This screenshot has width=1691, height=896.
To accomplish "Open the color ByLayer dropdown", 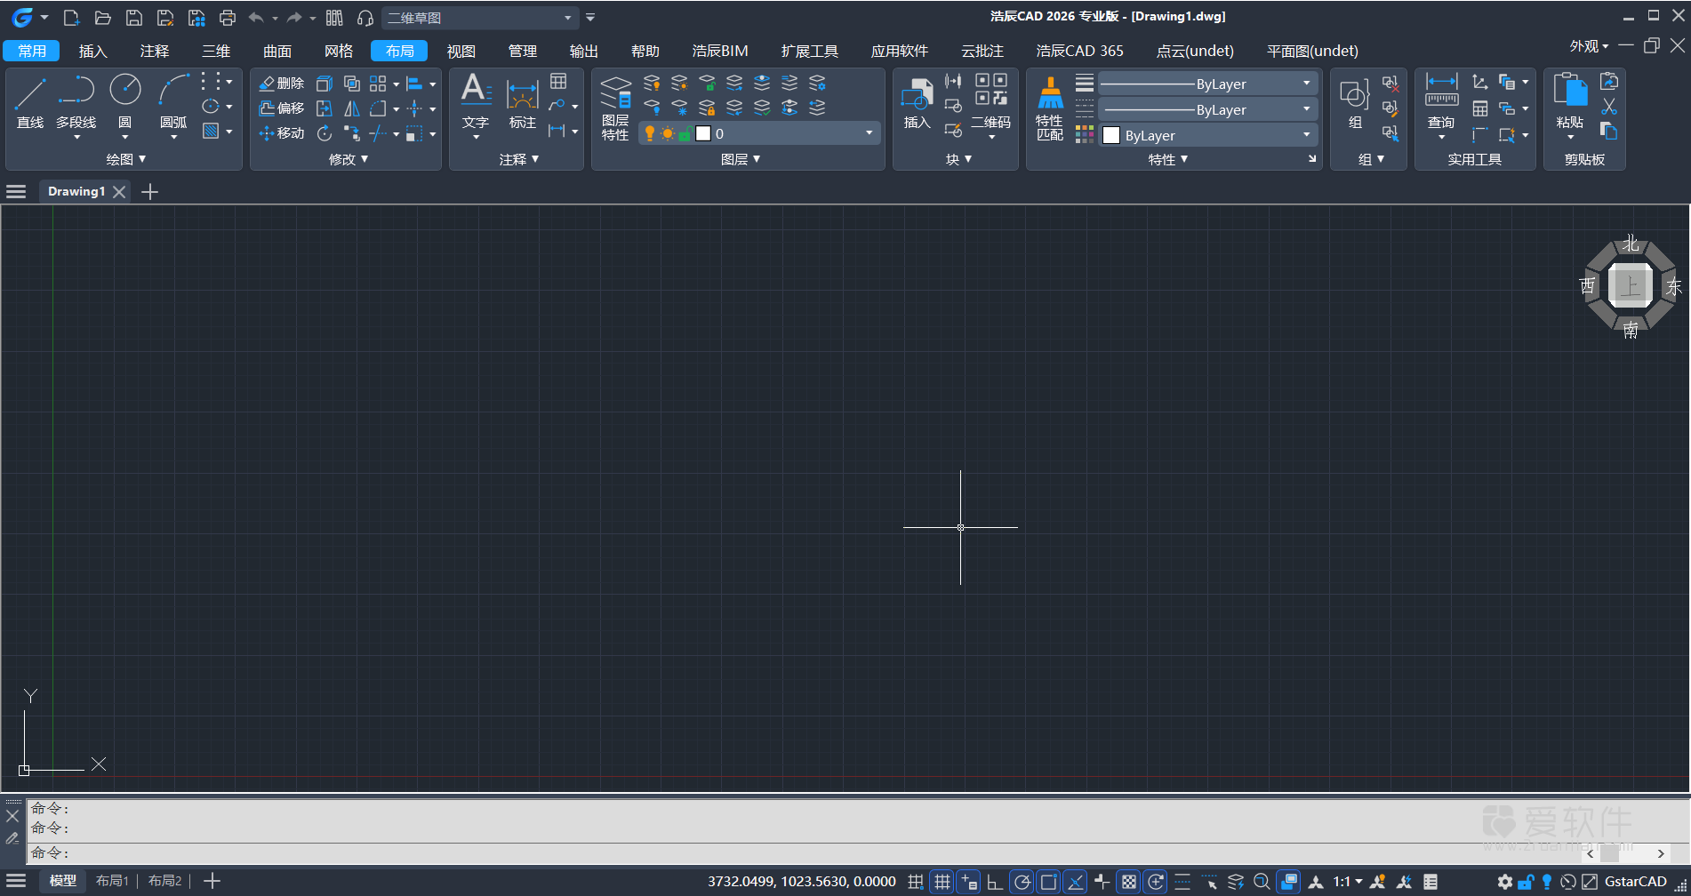I will coord(1208,135).
